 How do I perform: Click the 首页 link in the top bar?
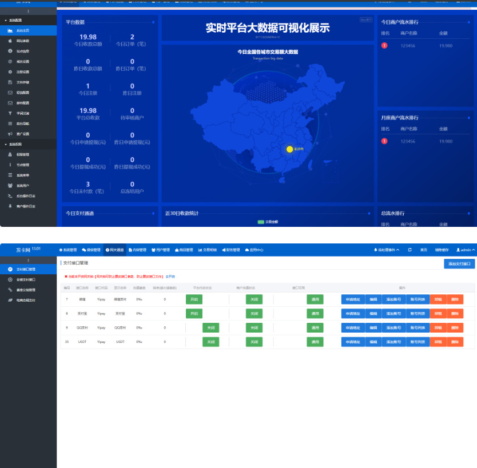pos(424,250)
